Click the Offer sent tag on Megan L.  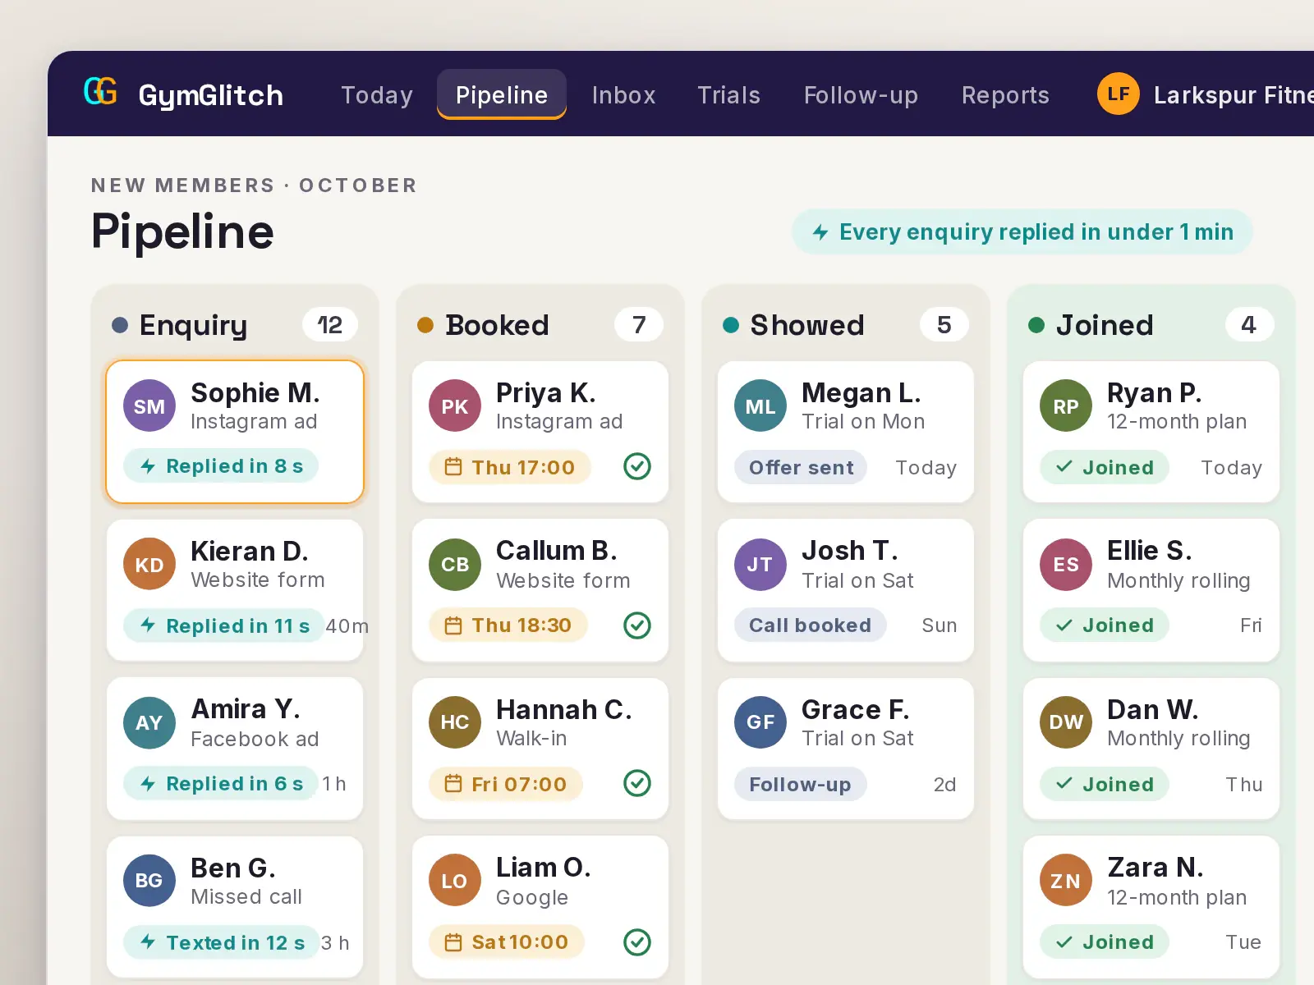click(x=802, y=467)
